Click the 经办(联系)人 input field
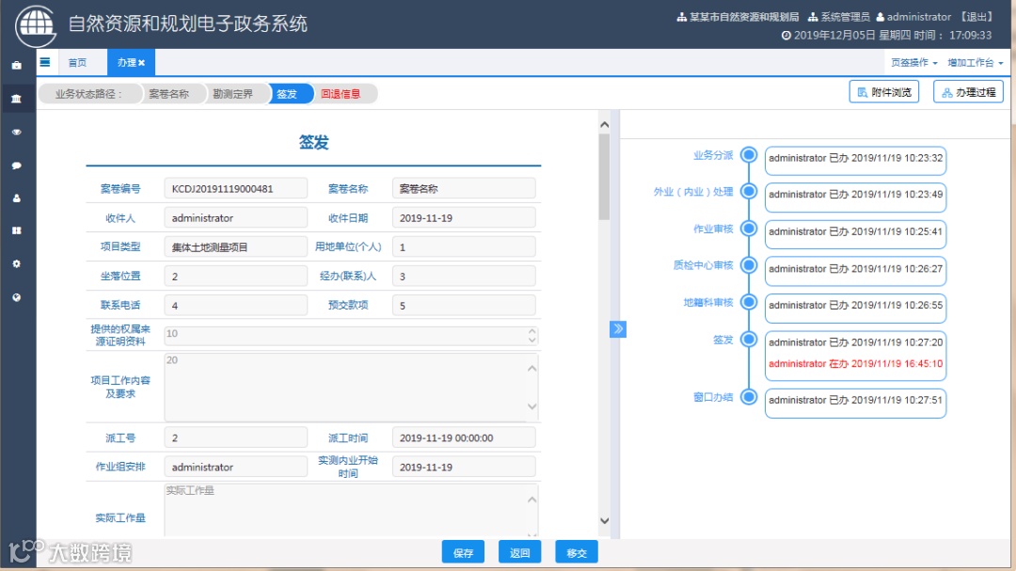This screenshot has width=1016, height=571. [464, 277]
